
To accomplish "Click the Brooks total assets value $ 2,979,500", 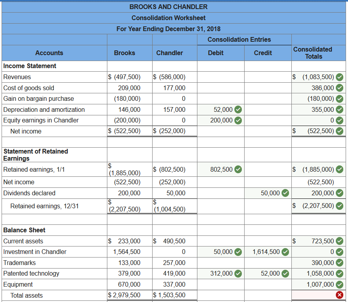I will click(x=124, y=295).
